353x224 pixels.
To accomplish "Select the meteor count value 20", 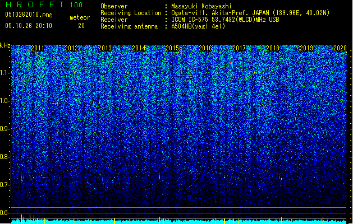I will pos(81,26).
